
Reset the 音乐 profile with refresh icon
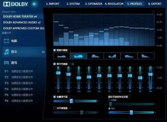coord(43,52)
